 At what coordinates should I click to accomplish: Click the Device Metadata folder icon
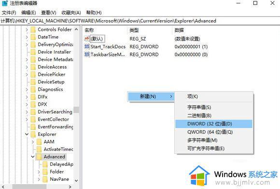pos(33,60)
